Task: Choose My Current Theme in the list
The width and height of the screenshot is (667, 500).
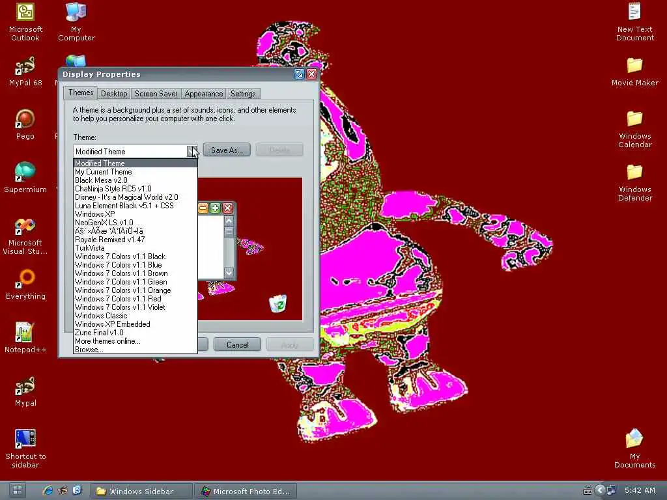Action: coord(135,172)
